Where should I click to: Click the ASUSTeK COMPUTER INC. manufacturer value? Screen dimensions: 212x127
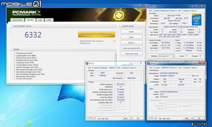click(x=181, y=73)
